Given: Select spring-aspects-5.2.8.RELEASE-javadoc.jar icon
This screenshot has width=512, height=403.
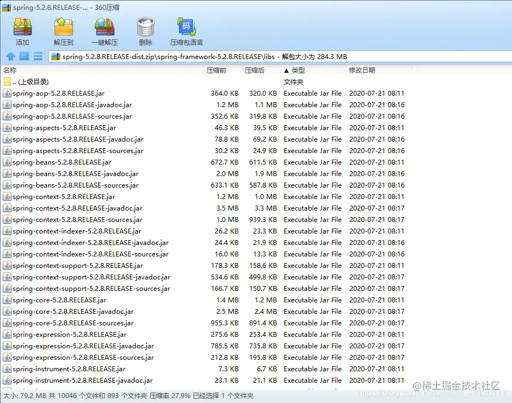Looking at the screenshot, I should [7, 139].
